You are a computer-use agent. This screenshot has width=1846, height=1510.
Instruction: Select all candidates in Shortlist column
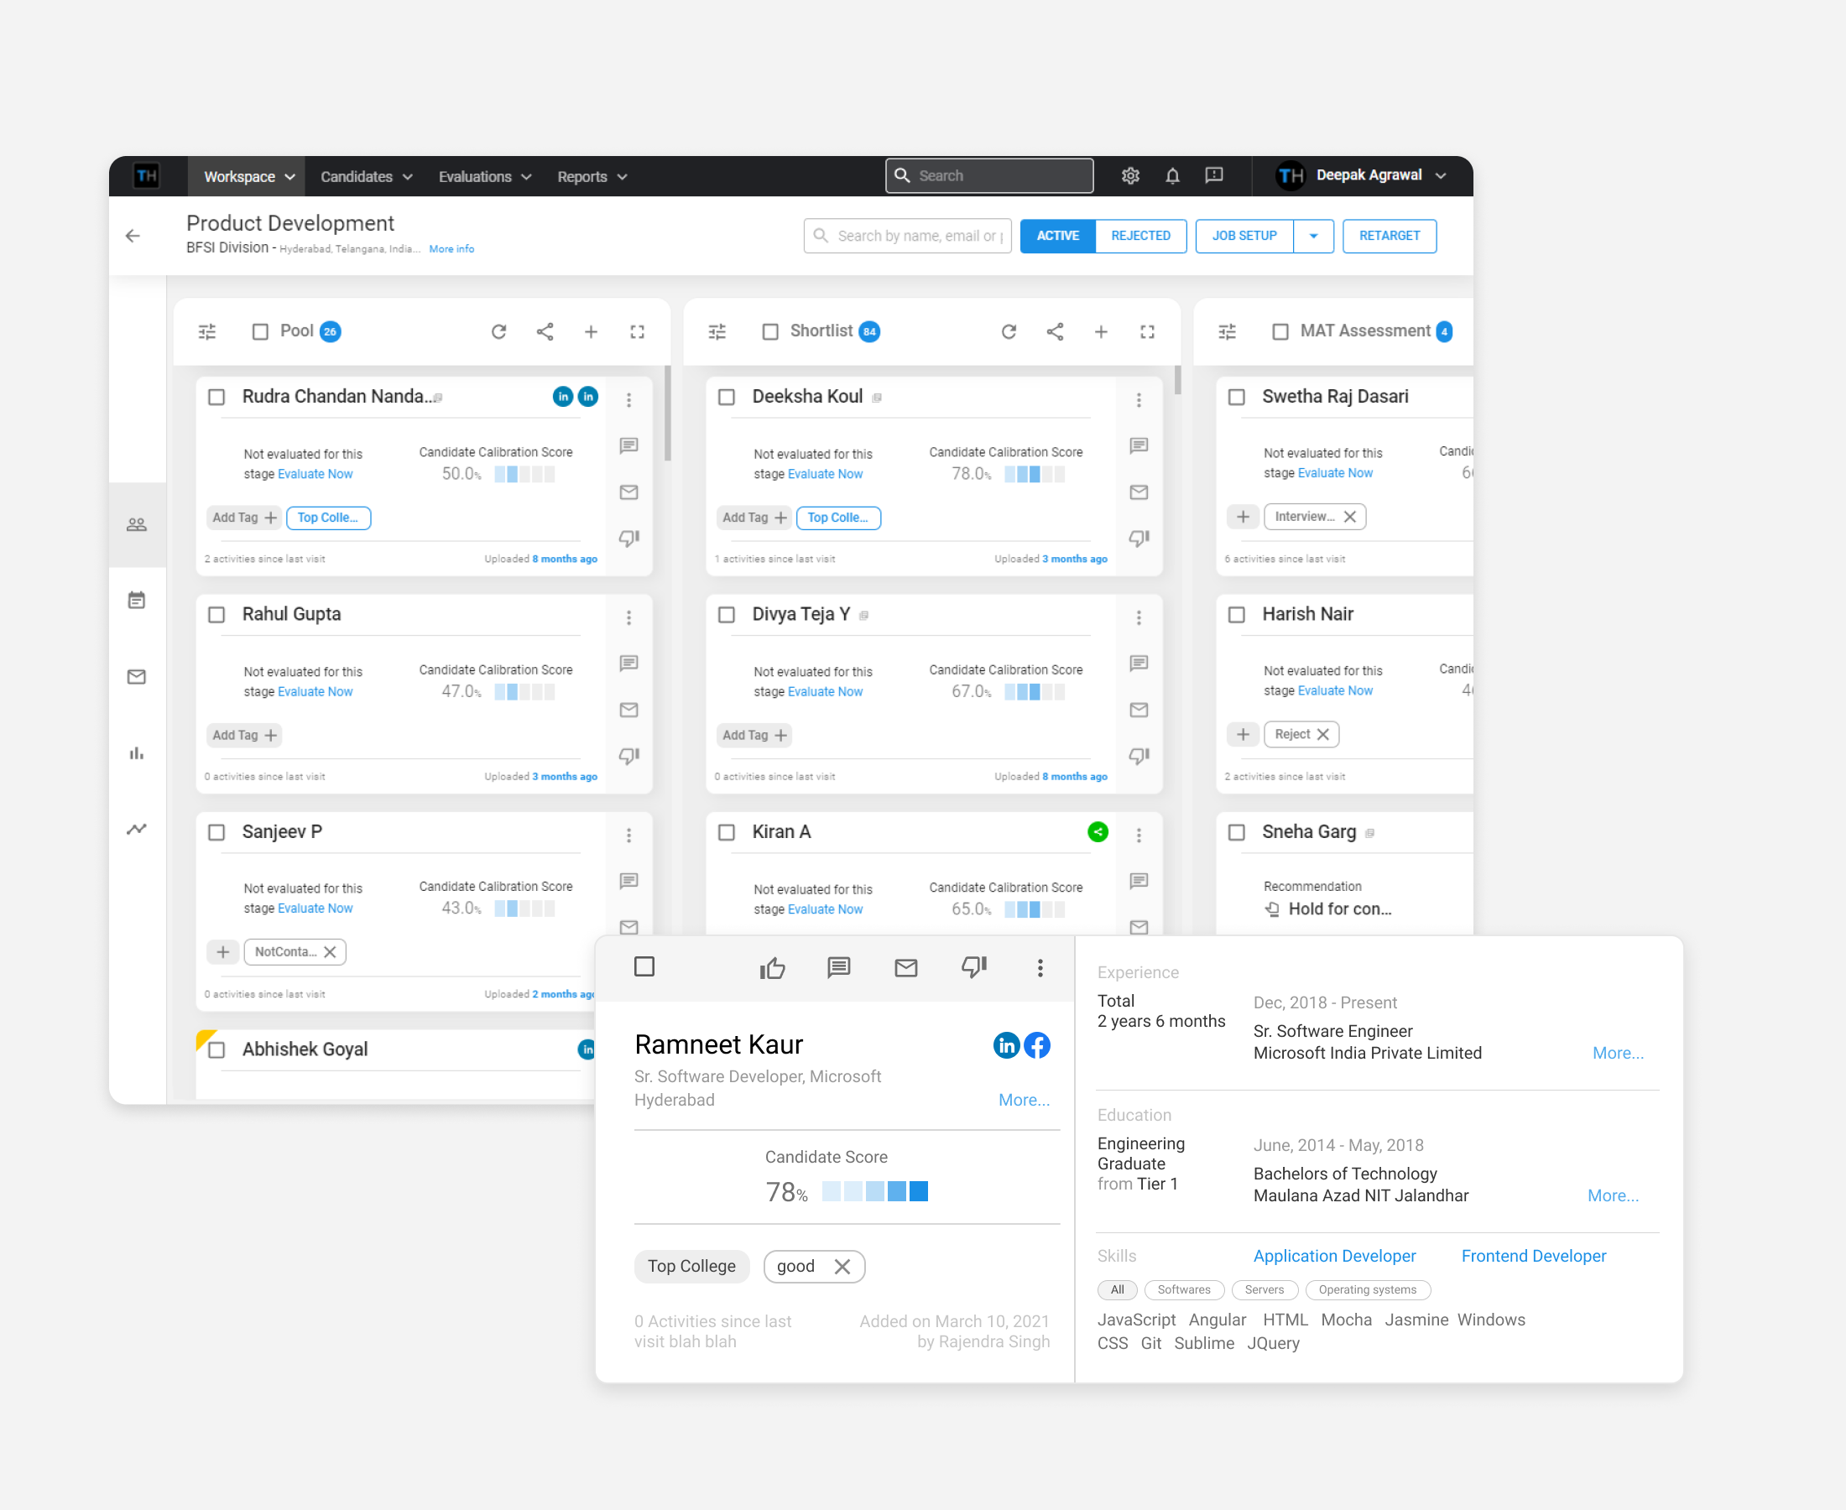(770, 331)
